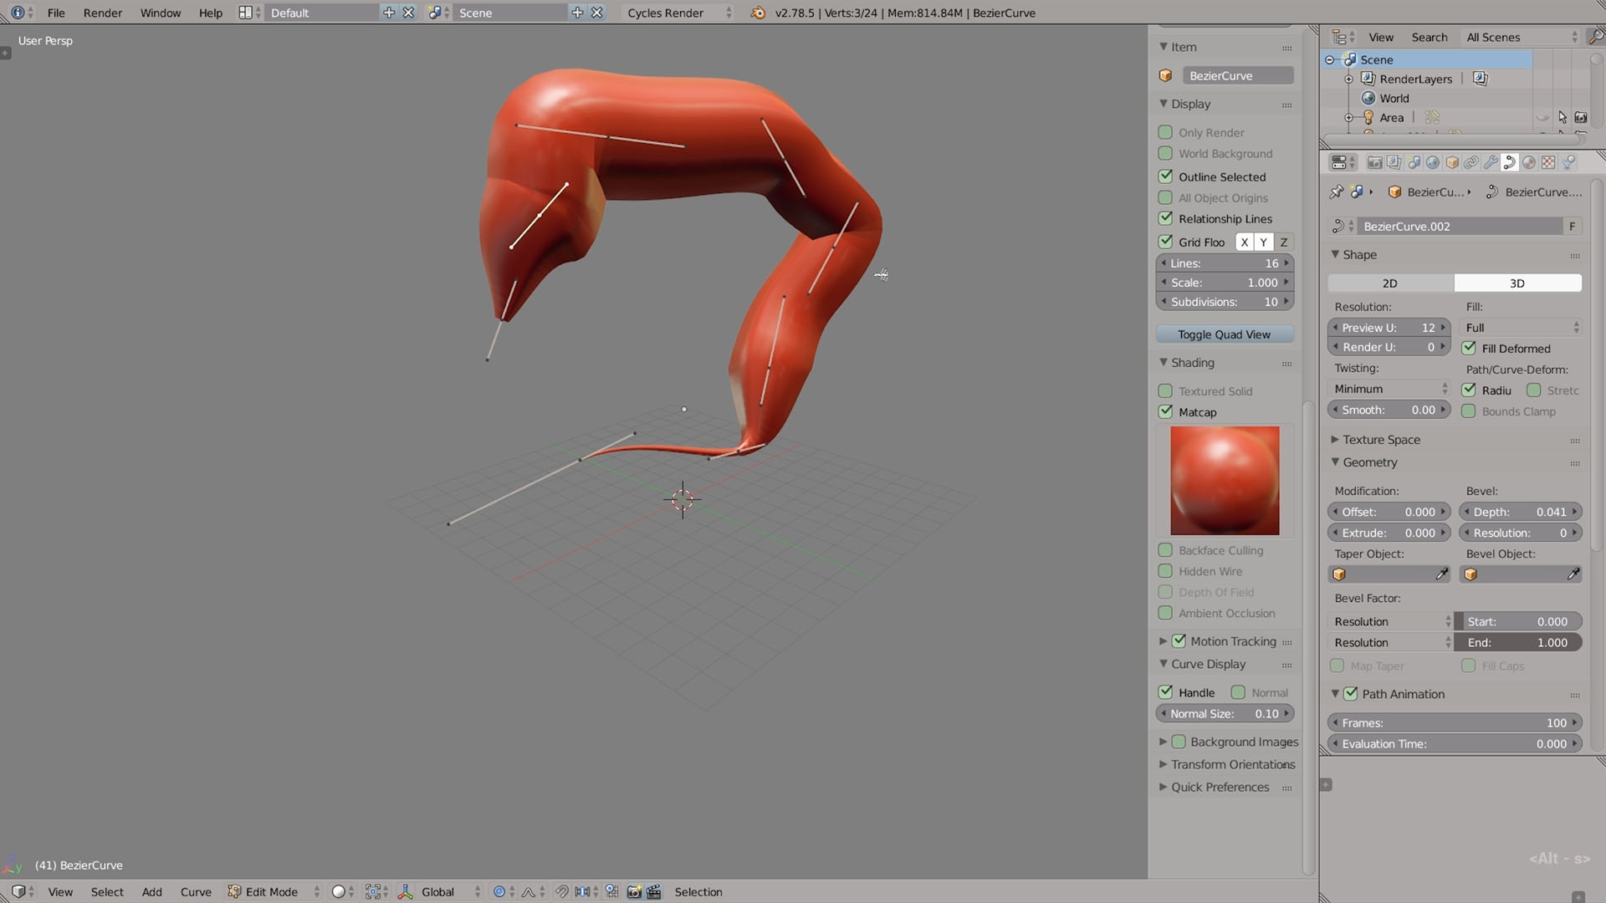This screenshot has width=1606, height=903.
Task: Open the Object constraints chain tab
Action: [x=1471, y=162]
